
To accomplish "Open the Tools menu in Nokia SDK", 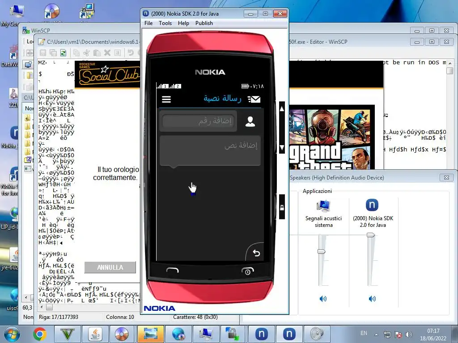I will [165, 23].
